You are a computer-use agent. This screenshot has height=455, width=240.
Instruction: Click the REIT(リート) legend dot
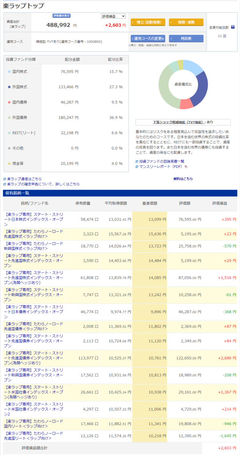tap(9, 133)
